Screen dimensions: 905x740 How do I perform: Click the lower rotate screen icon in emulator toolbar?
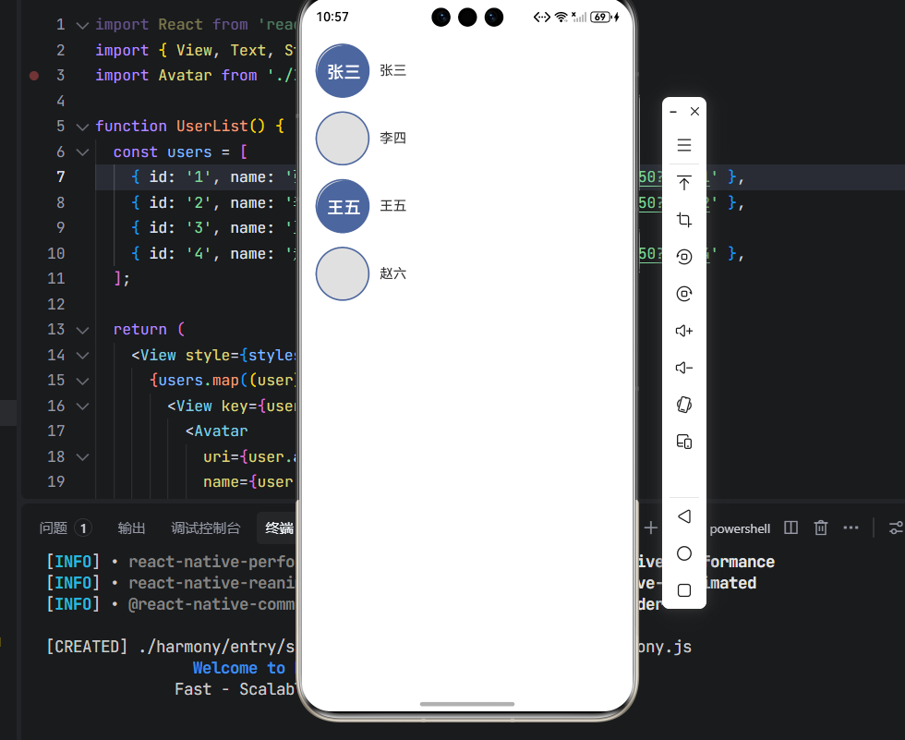[684, 294]
